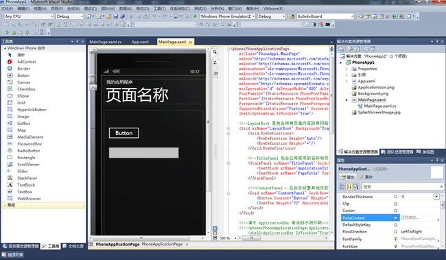446x260 pixels.
Task: Click the Button on the phone designer
Action: pyautogui.click(x=124, y=133)
